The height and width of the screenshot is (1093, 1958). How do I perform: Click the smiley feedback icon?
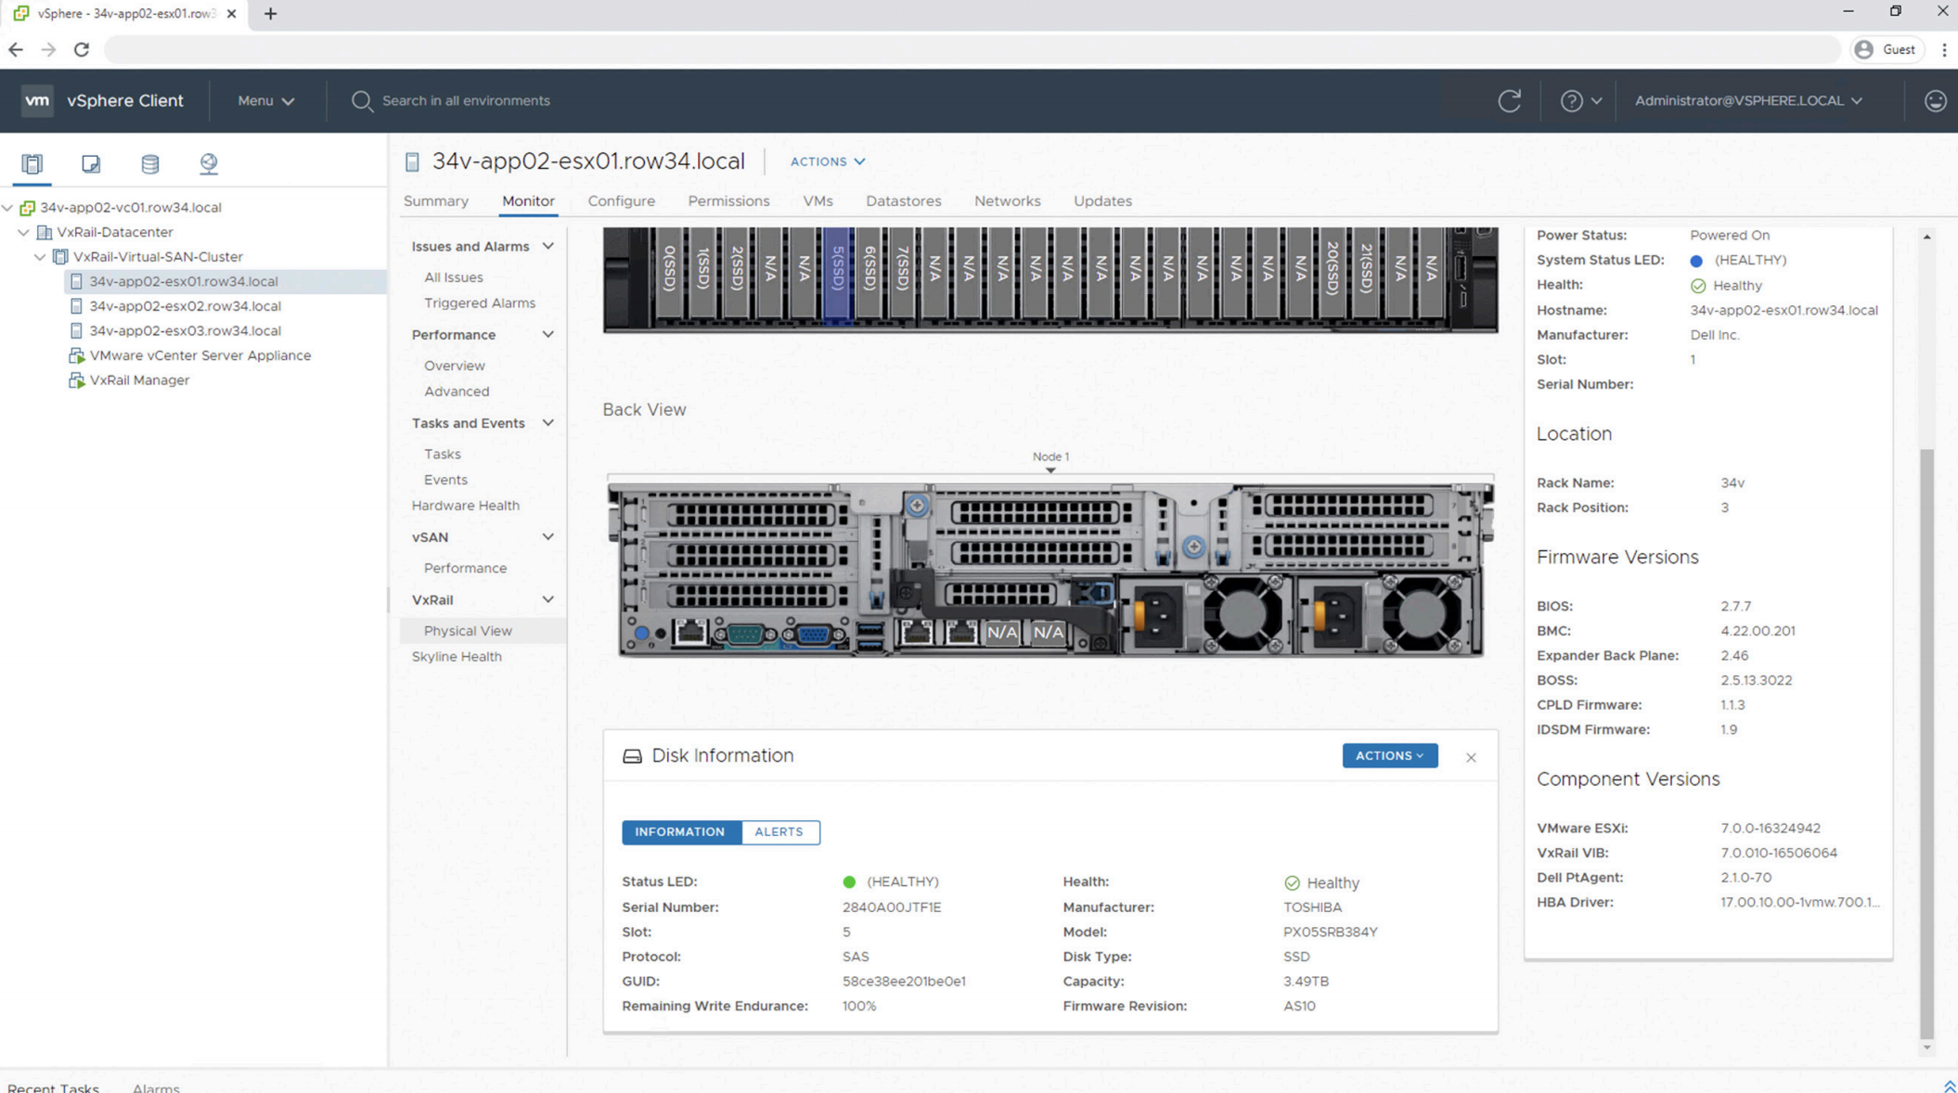point(1935,100)
